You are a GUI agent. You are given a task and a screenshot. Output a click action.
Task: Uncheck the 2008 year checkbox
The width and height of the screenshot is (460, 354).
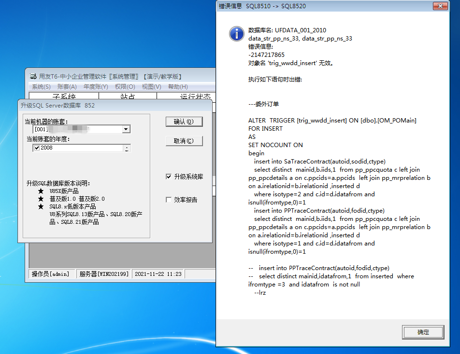[37, 148]
